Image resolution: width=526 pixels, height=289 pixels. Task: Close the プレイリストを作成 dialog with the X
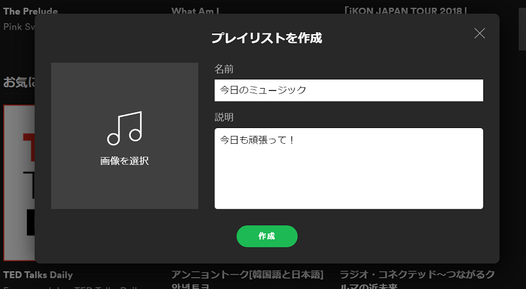(479, 33)
